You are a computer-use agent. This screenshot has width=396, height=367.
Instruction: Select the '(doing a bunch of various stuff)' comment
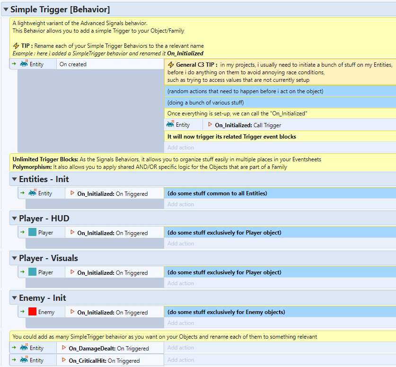[x=280, y=103]
